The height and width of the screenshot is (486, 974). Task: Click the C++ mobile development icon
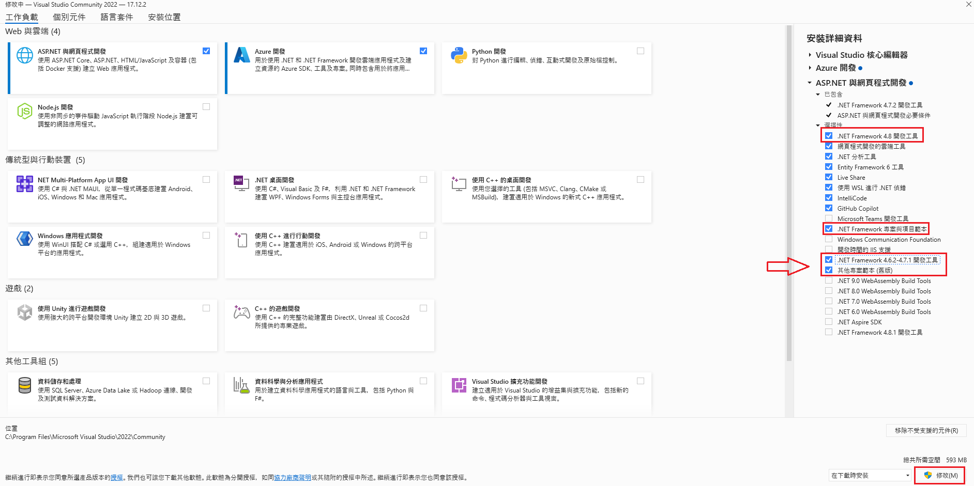tap(241, 239)
